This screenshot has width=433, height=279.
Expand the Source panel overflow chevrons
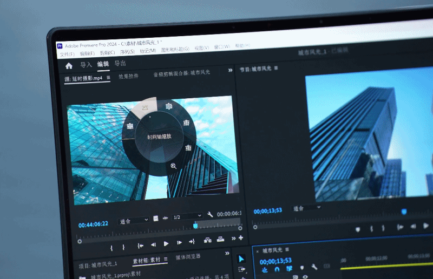tap(230, 70)
